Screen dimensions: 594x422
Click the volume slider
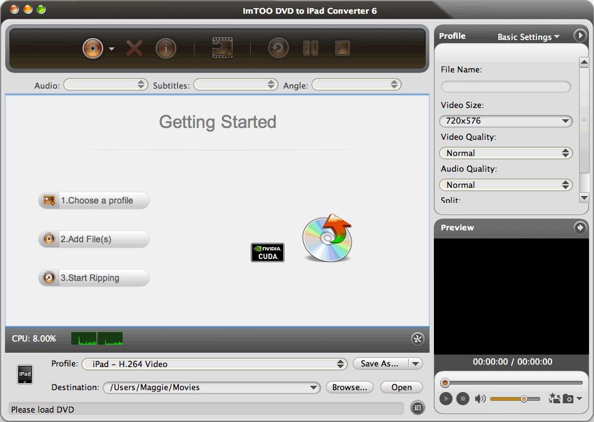pyautogui.click(x=515, y=399)
